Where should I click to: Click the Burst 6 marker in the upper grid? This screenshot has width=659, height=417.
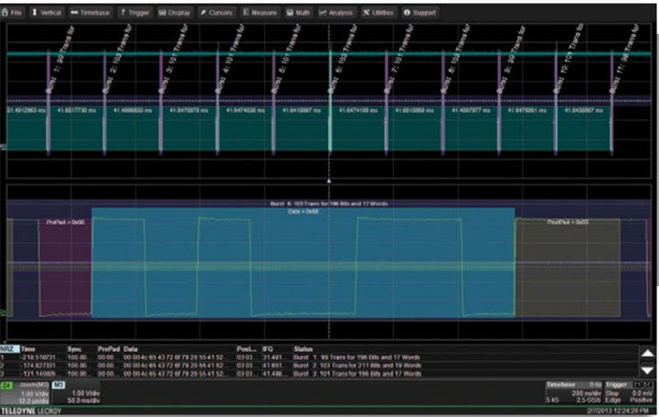click(x=330, y=103)
